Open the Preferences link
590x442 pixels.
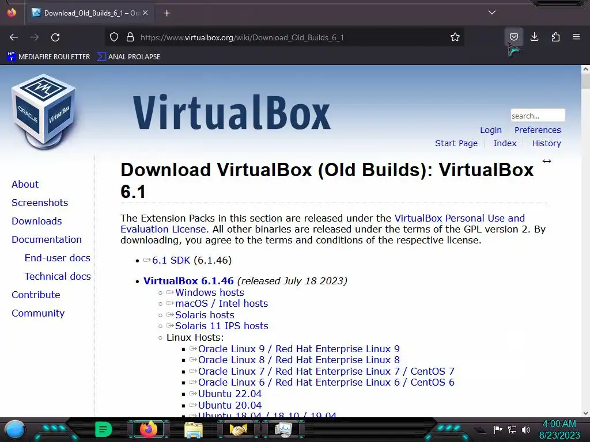coord(538,130)
